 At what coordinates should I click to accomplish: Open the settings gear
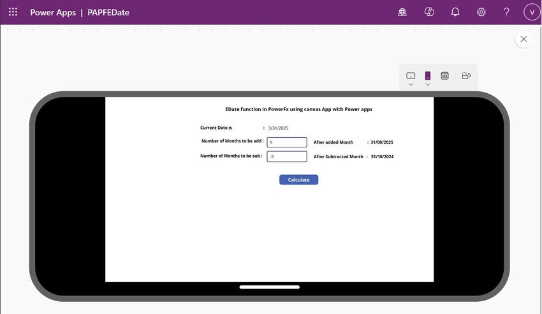[481, 12]
